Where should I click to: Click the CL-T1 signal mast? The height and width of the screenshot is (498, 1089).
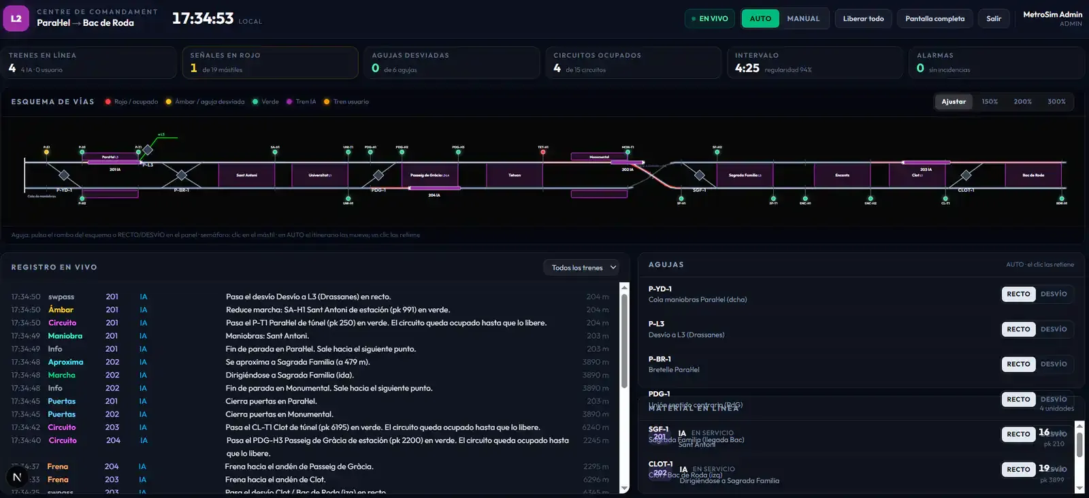point(945,199)
